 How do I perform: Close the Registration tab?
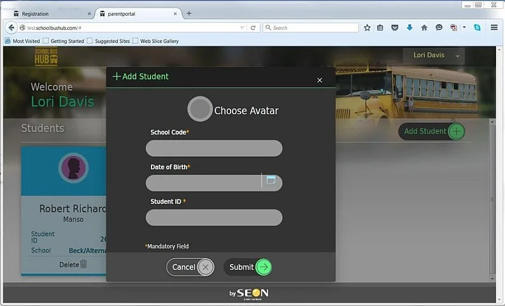pyautogui.click(x=89, y=14)
